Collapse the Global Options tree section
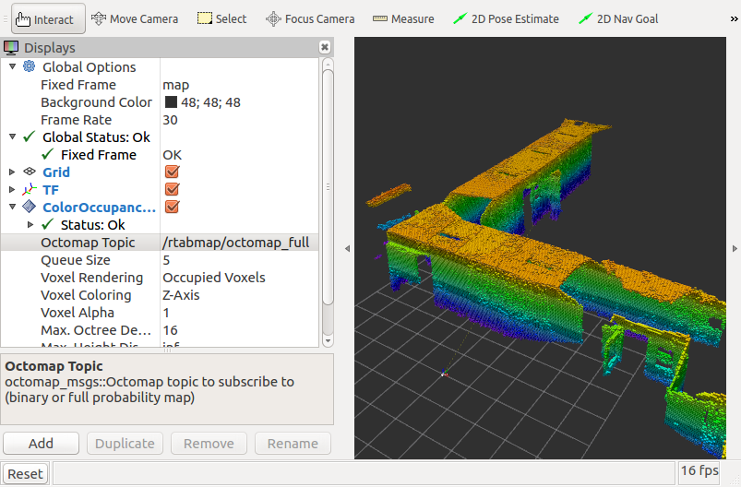This screenshot has width=741, height=487. [12, 67]
